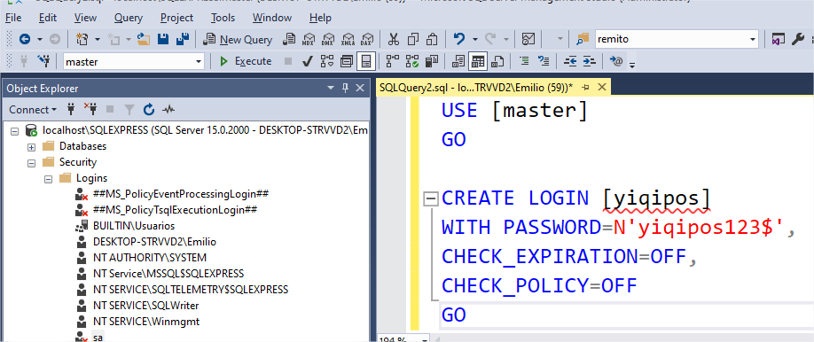The height and width of the screenshot is (342, 814).
Task: Click the Copy icon
Action: 413,40
